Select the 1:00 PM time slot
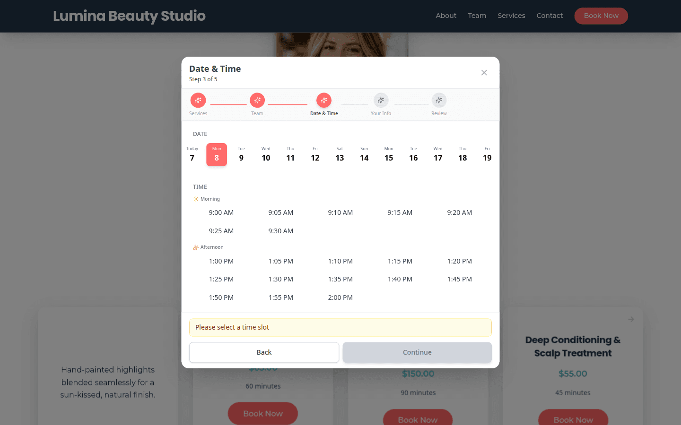 (x=221, y=261)
